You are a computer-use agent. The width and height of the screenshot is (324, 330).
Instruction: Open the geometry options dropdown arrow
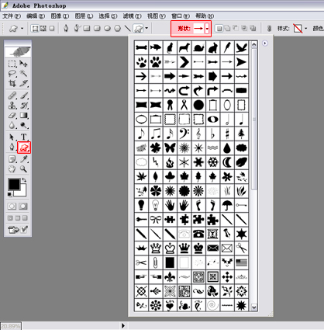[x=146, y=28]
